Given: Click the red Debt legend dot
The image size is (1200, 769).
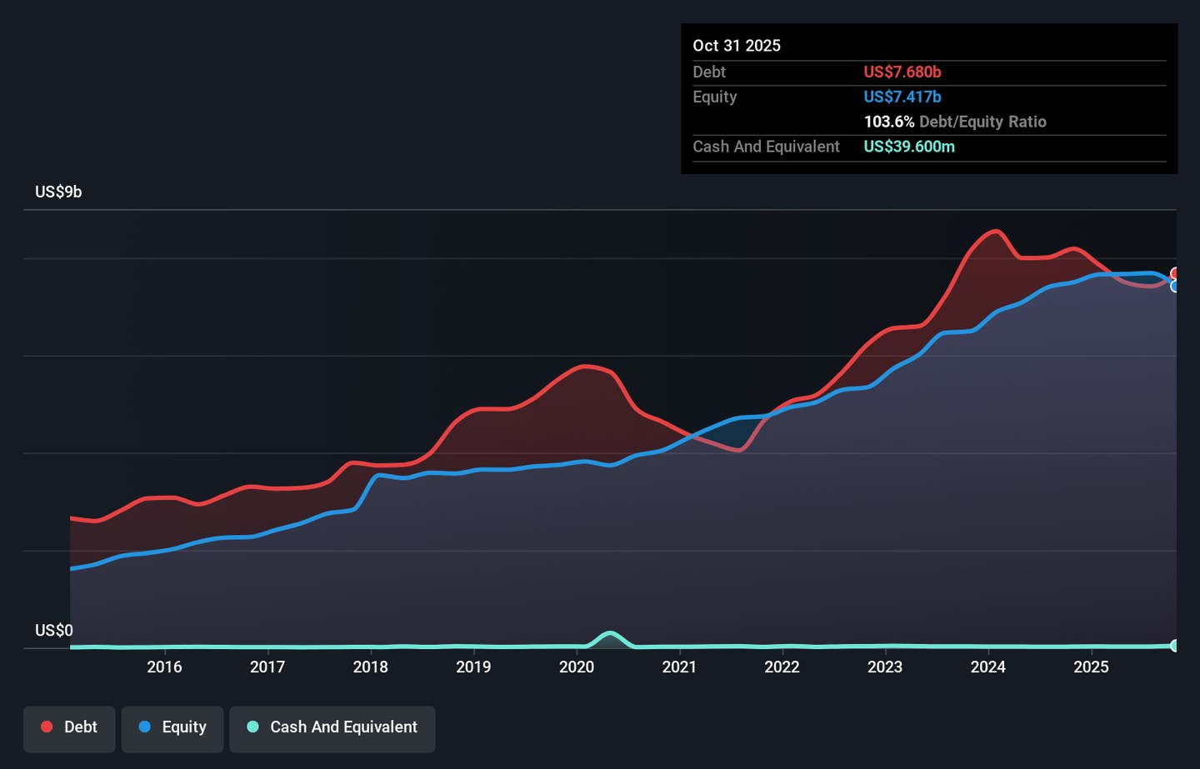Looking at the screenshot, I should pyautogui.click(x=47, y=727).
